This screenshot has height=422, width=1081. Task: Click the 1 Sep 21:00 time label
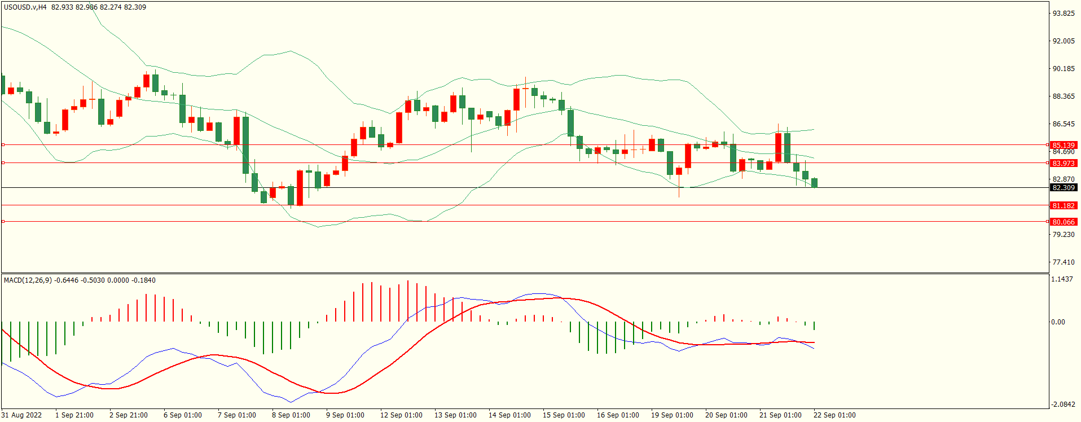74,415
